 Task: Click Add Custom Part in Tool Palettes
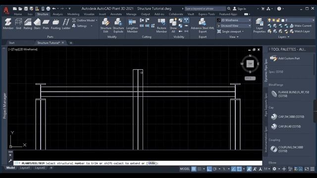tap(285, 58)
